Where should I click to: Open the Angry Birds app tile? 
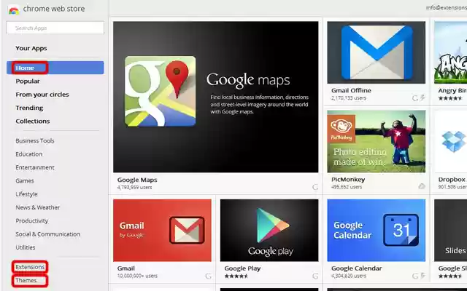[x=451, y=52]
